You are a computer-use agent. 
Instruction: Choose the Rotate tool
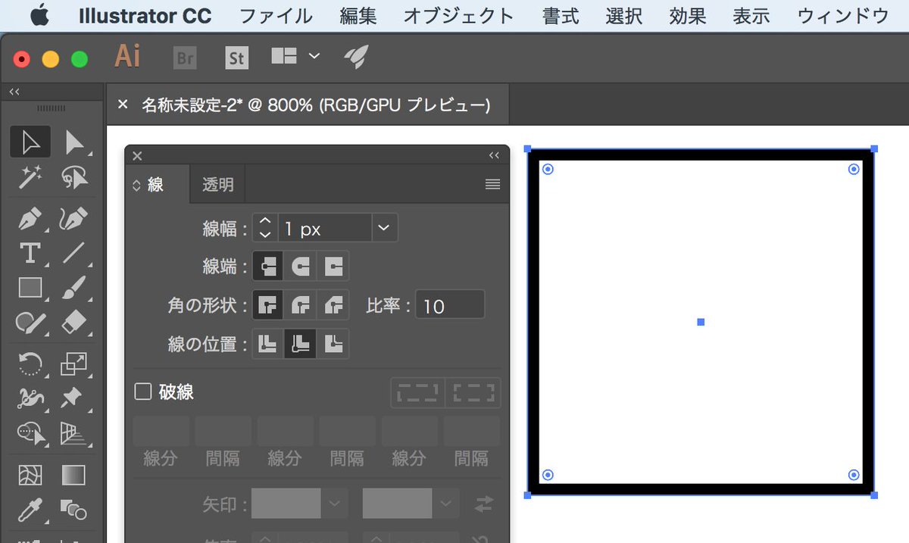click(30, 364)
